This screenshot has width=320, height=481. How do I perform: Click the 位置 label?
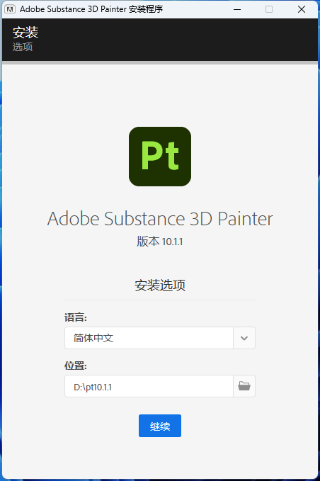(76, 366)
